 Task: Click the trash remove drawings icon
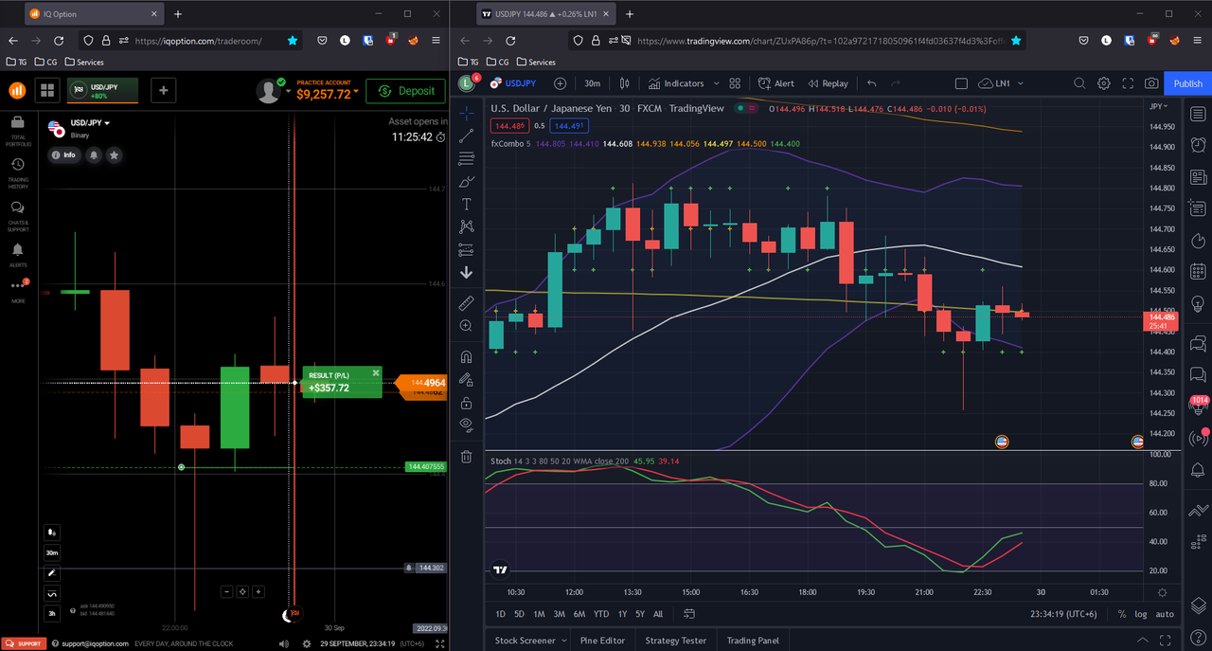click(x=466, y=457)
